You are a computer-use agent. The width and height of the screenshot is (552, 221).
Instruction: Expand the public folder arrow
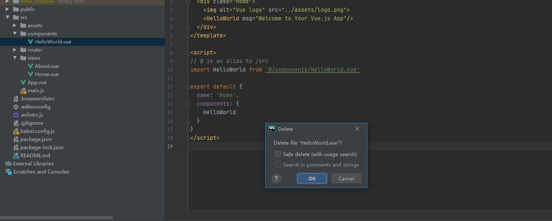(x=8, y=9)
